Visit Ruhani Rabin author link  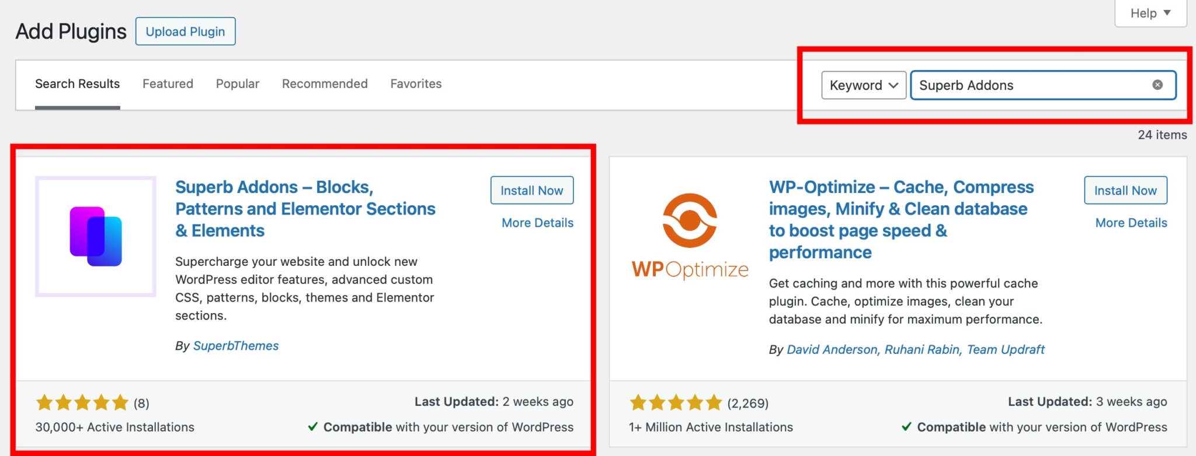(922, 349)
